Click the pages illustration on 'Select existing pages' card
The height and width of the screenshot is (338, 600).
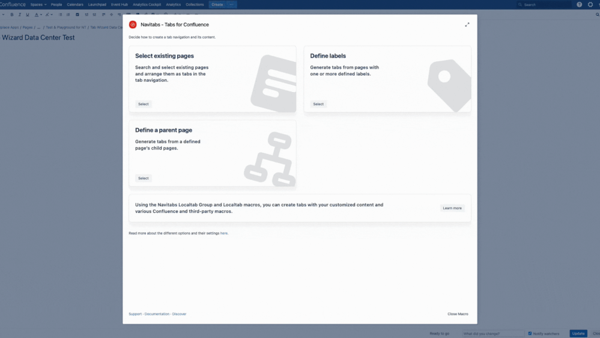[273, 83]
